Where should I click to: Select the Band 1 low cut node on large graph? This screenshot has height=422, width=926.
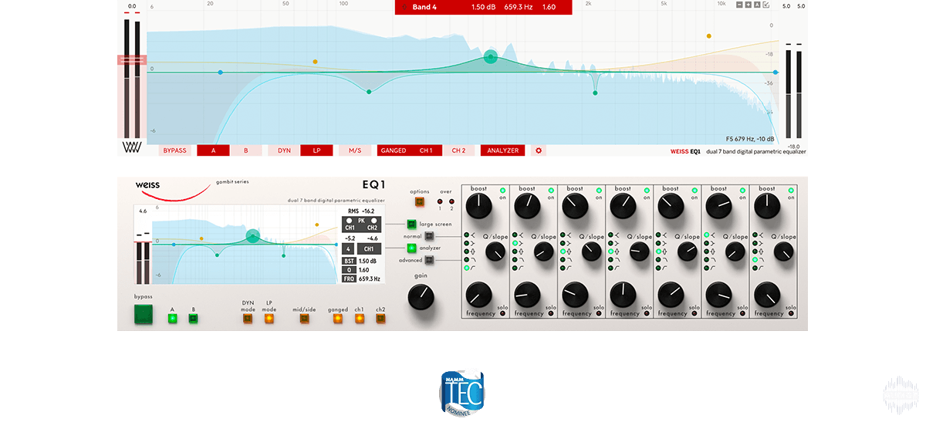click(x=220, y=73)
